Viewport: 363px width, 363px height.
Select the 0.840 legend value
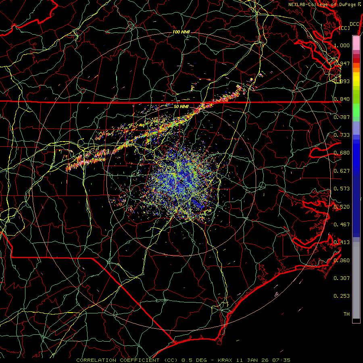click(x=342, y=99)
